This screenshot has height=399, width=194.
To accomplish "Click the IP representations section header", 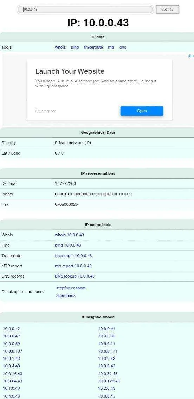I will (98, 173).
